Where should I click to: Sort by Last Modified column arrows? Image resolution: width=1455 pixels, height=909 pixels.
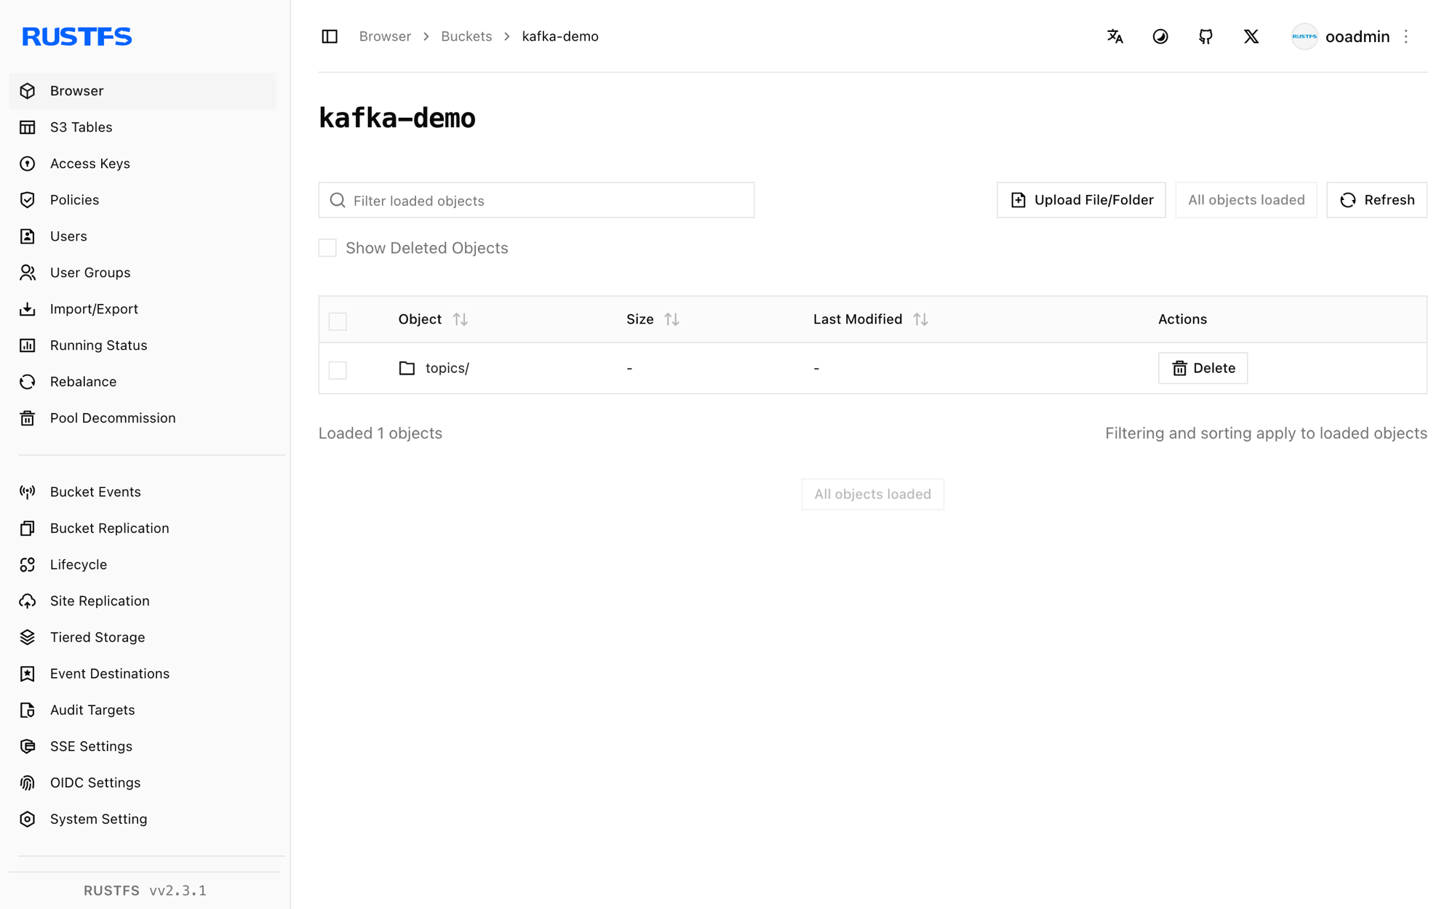(x=920, y=319)
